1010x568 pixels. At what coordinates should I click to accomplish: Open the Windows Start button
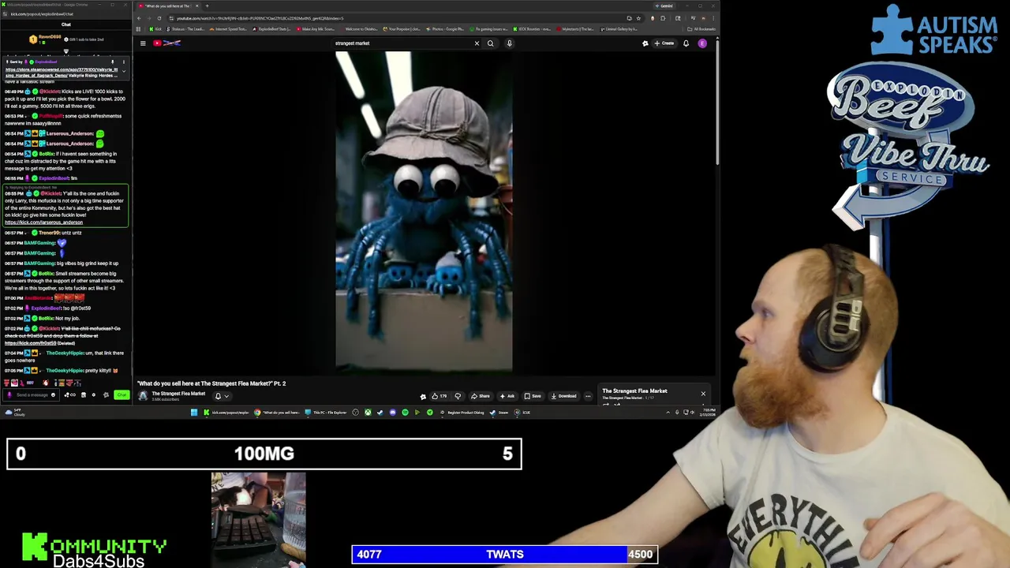194,413
